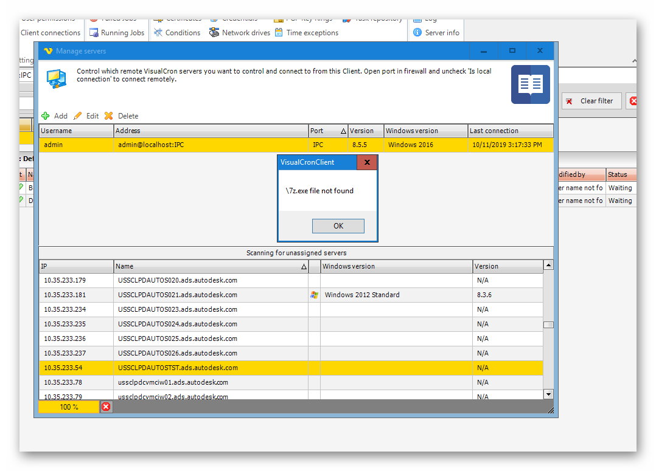Open Client connections in the ribbon

click(x=50, y=33)
